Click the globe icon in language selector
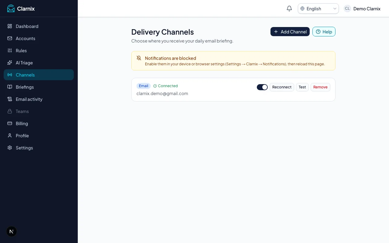Screen dimensions: 389x243 tap(302, 9)
